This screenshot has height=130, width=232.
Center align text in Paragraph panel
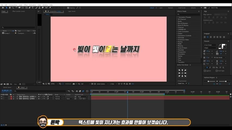pos(208,37)
